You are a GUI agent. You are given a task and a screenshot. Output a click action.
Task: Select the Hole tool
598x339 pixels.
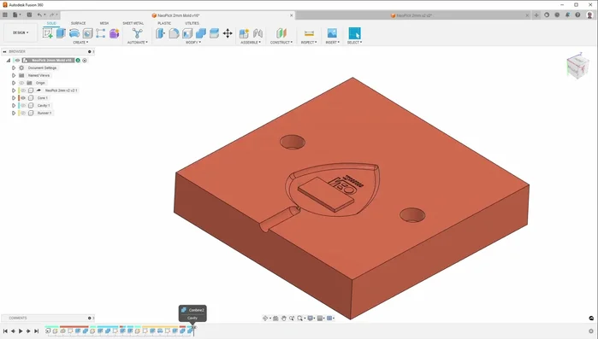point(88,33)
